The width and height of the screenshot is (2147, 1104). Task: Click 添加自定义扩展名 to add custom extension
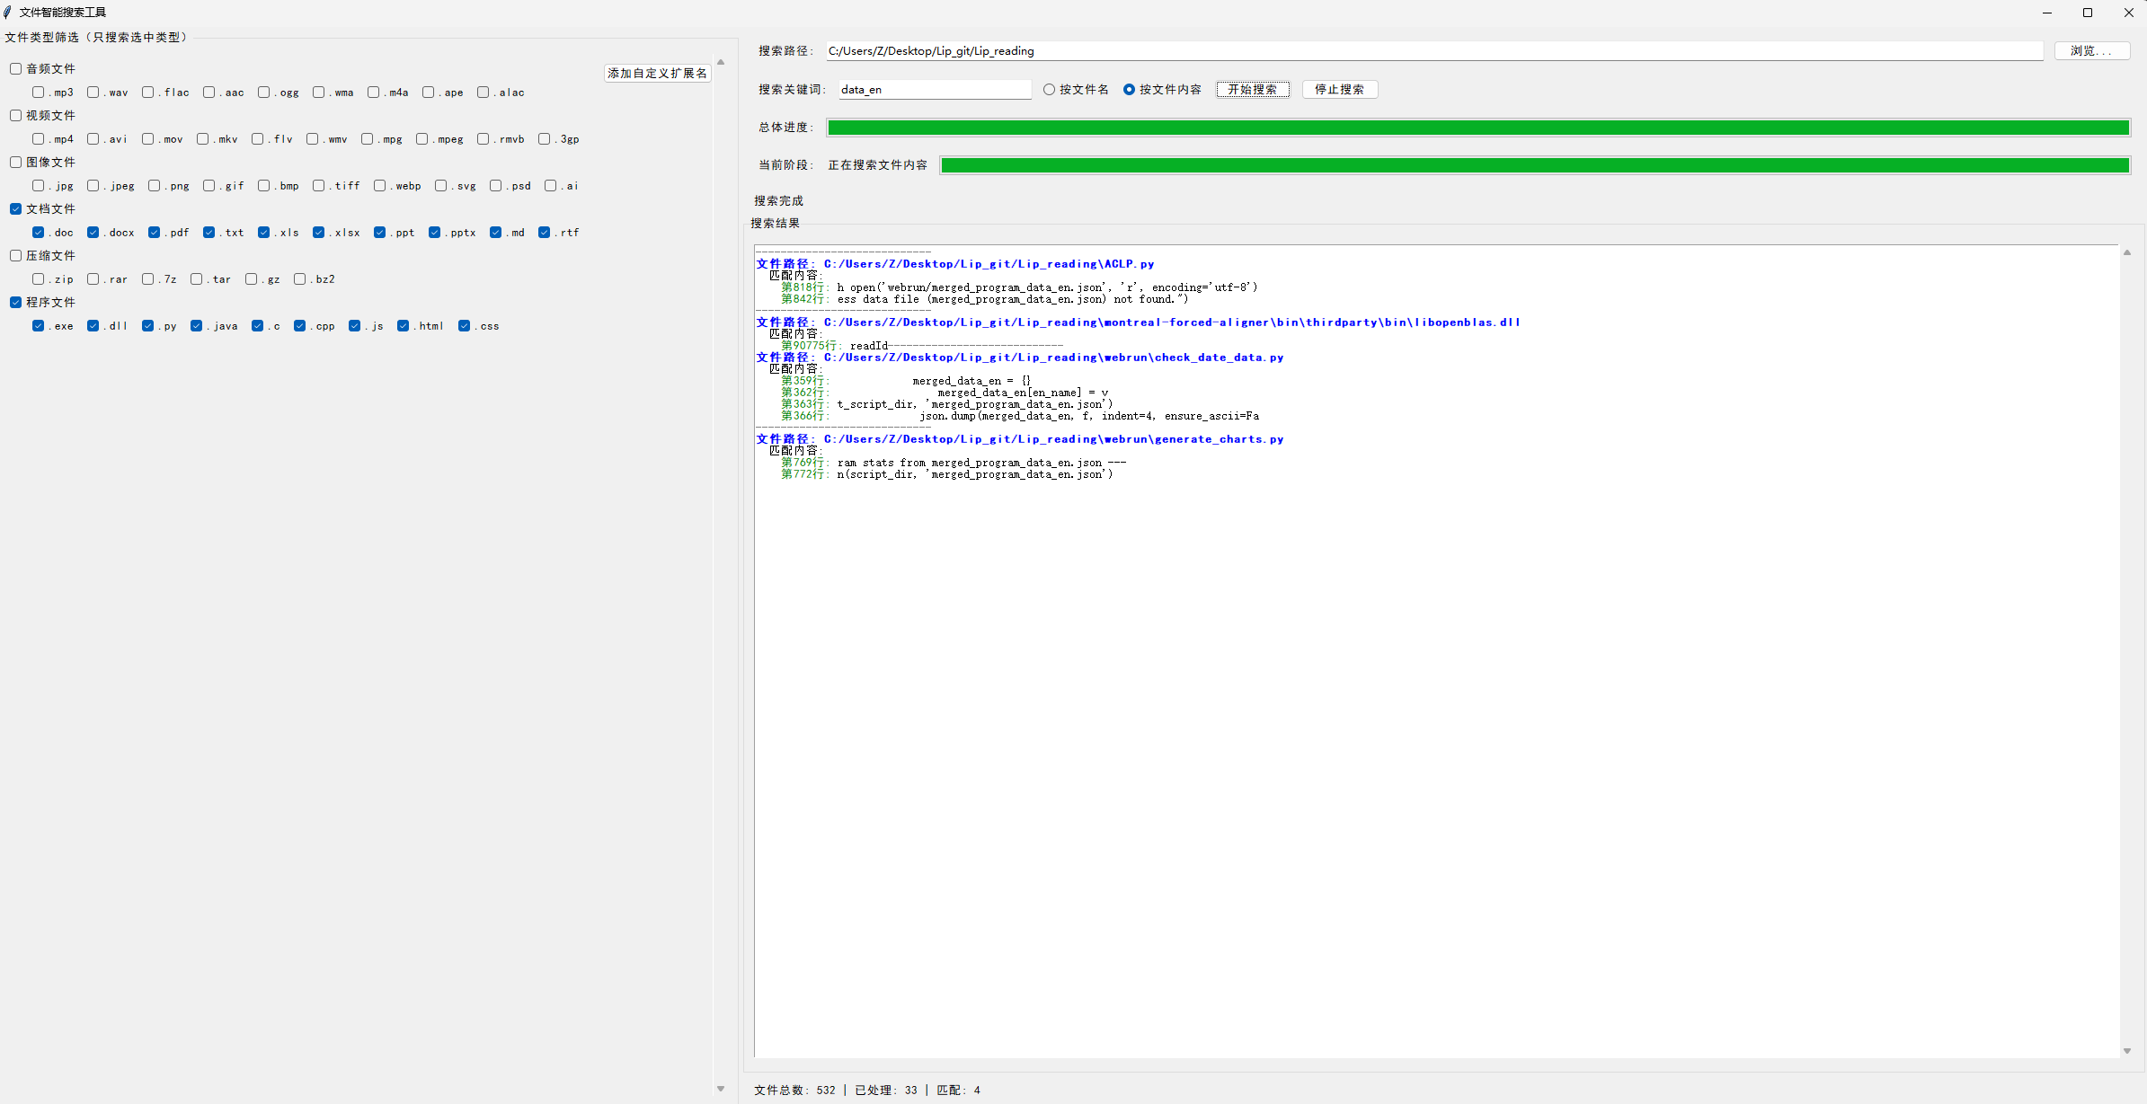pyautogui.click(x=657, y=73)
